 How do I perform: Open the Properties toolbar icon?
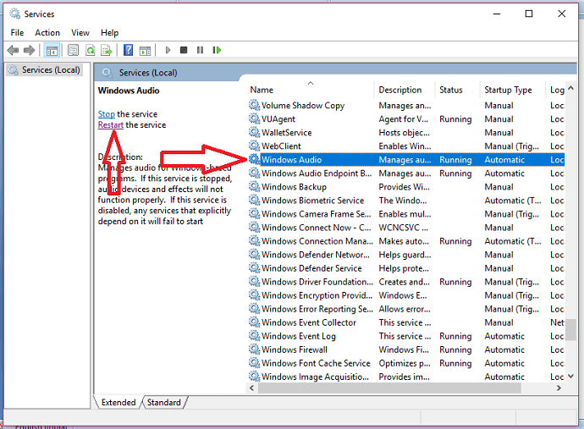pyautogui.click(x=74, y=51)
